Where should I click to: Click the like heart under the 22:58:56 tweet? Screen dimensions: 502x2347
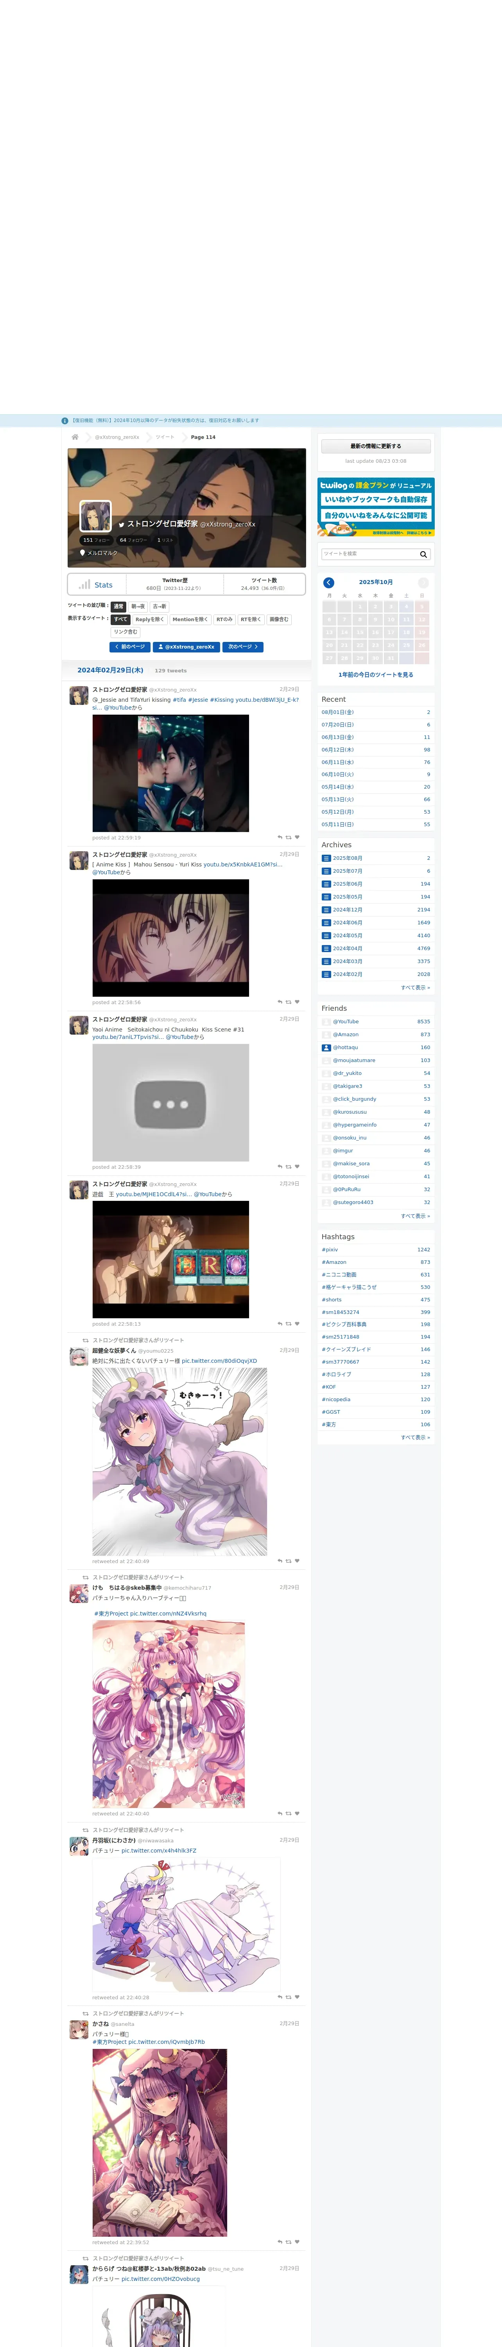pos(297,1002)
